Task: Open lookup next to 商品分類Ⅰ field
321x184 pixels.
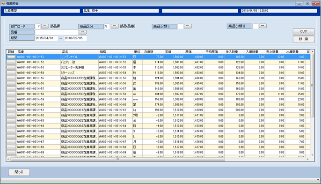Action: tap(188, 26)
